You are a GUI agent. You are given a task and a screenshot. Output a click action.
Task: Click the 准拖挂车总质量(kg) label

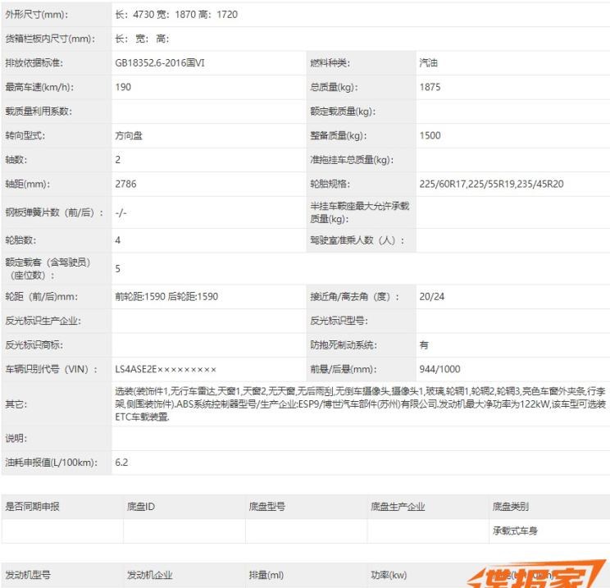click(x=352, y=160)
